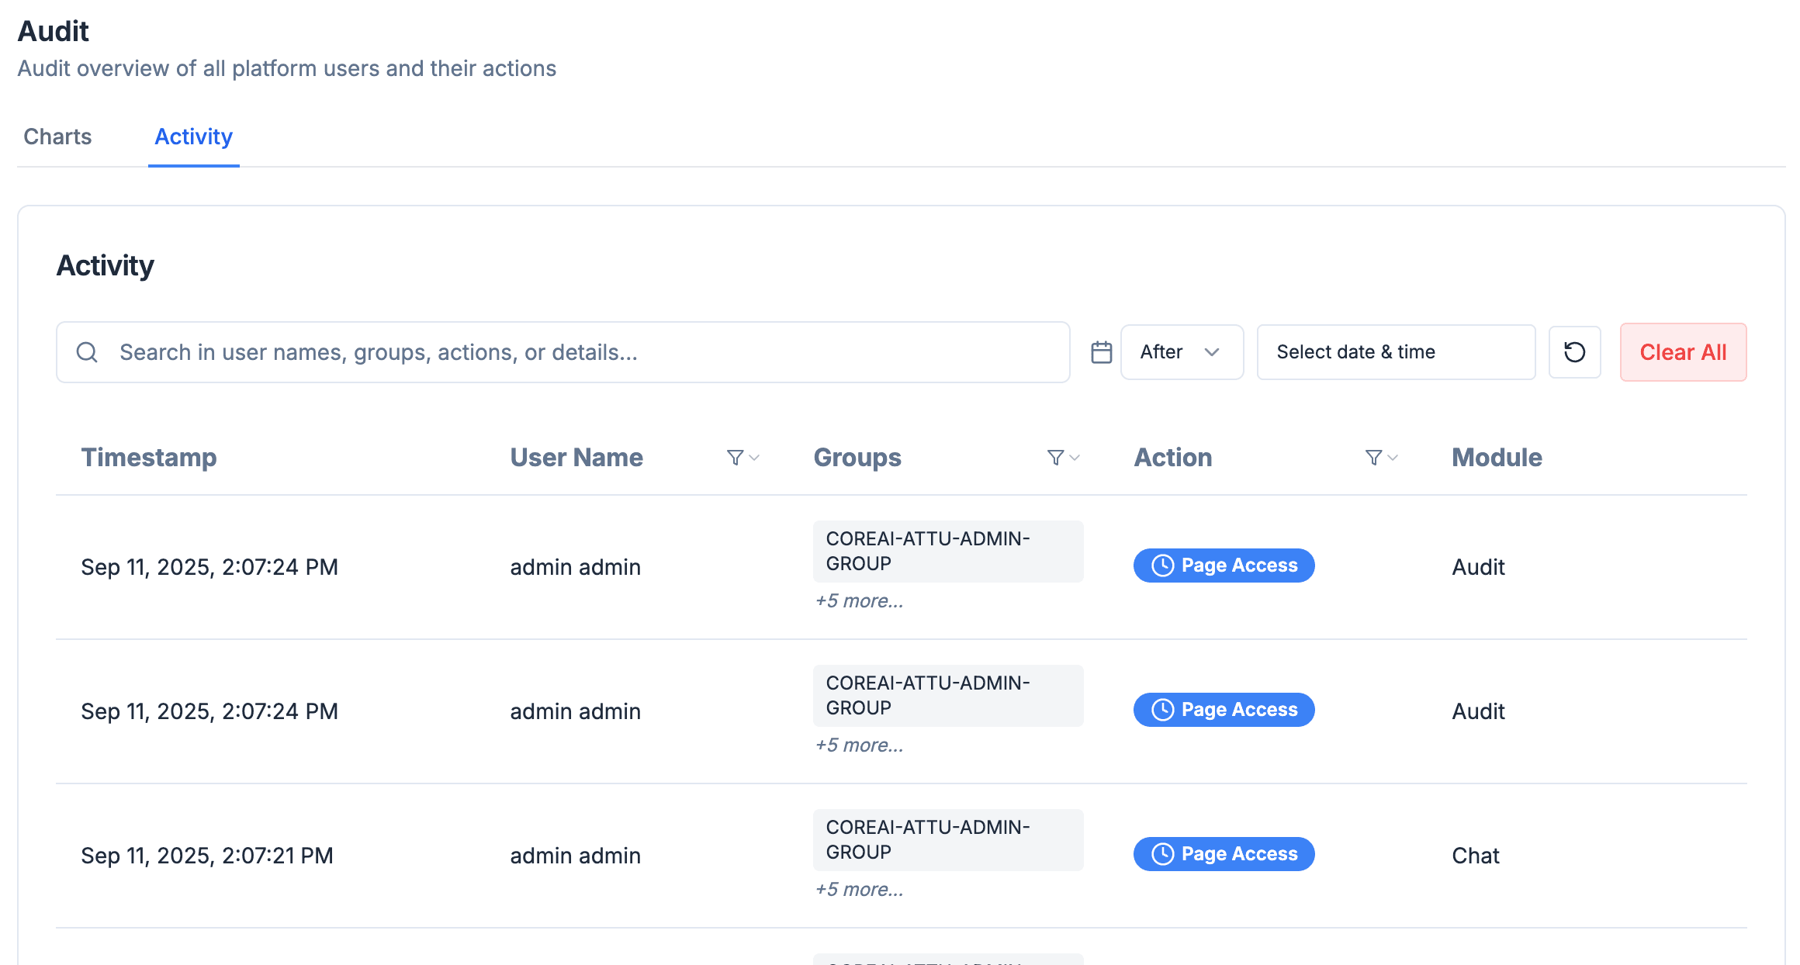Click the Module column header
1800x965 pixels.
tap(1497, 458)
